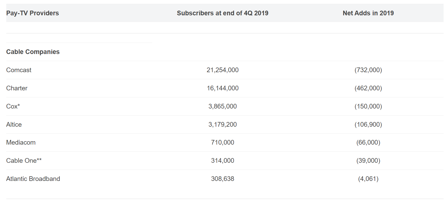448x203 pixels.
Task: Click the Subscribers at end of 4Q 2019 header
Action: (222, 13)
